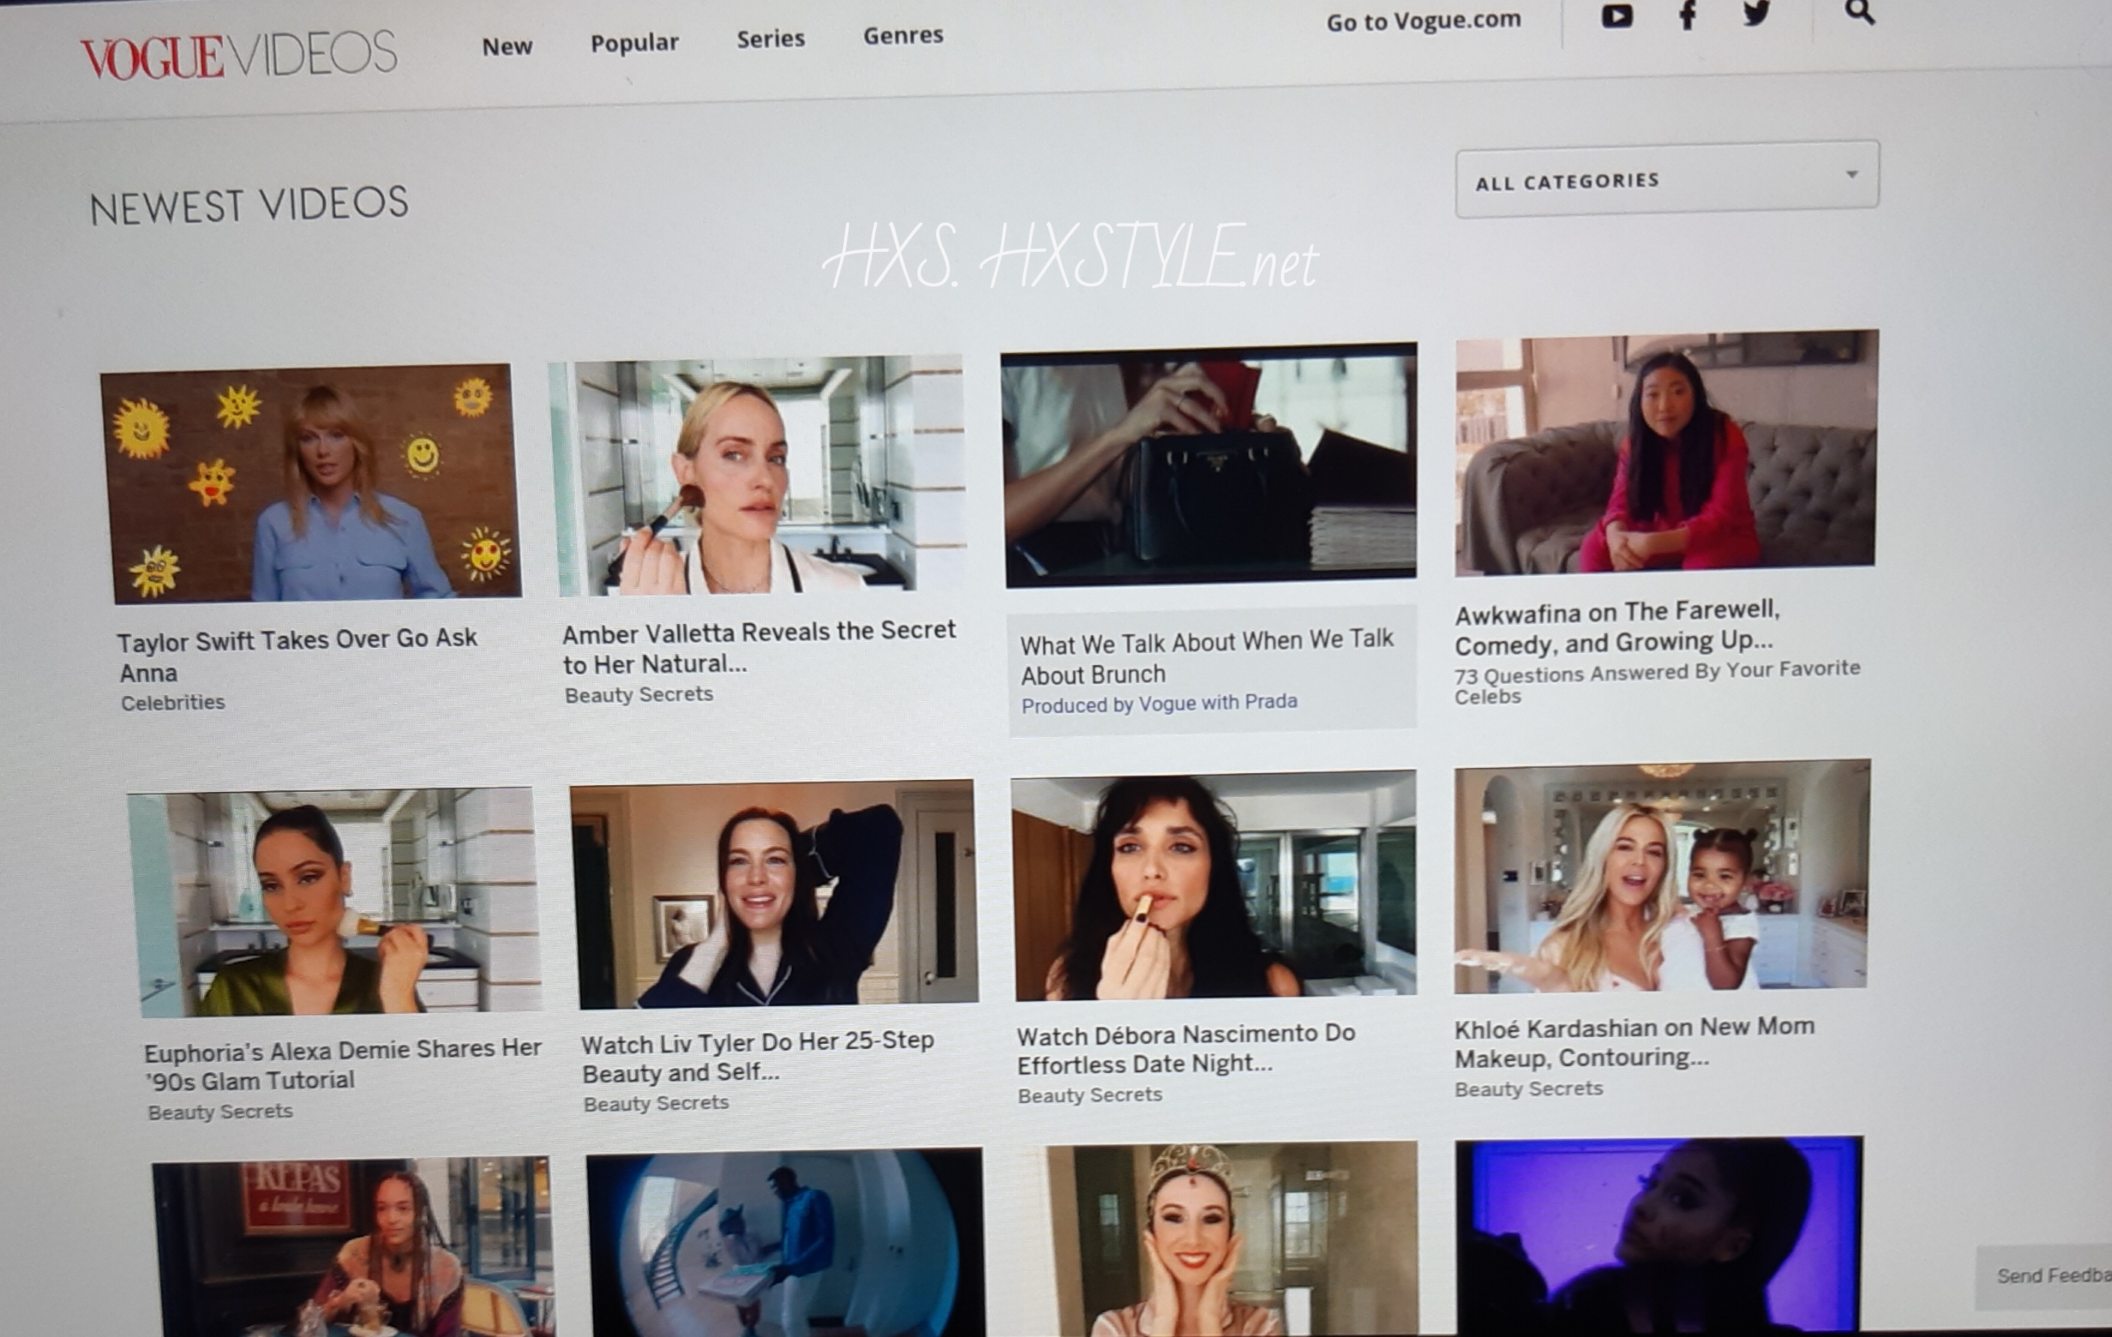Click the Facebook icon in header

1687,15
